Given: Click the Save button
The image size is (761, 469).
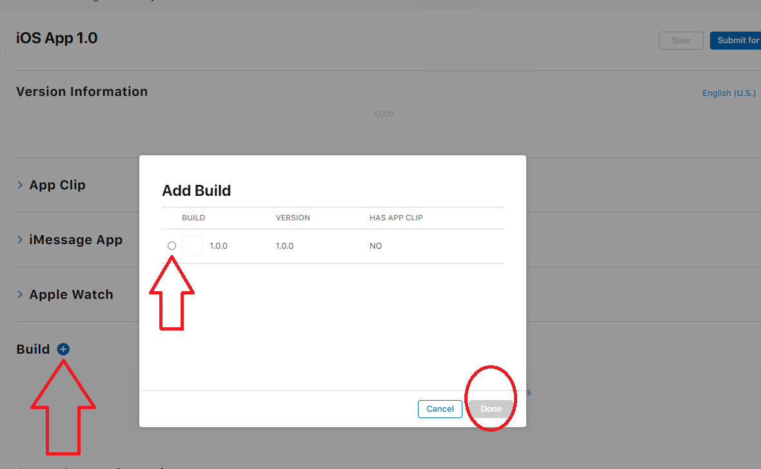Looking at the screenshot, I should click(681, 40).
